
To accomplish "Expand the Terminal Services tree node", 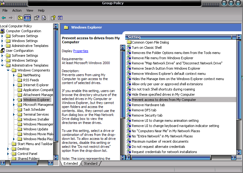I will pos(14,114).
